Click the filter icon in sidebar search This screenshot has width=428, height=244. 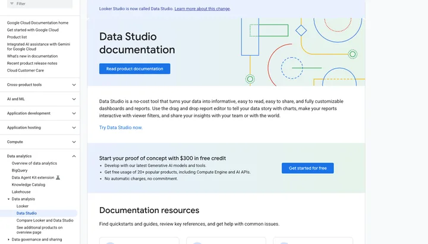pos(12,4)
